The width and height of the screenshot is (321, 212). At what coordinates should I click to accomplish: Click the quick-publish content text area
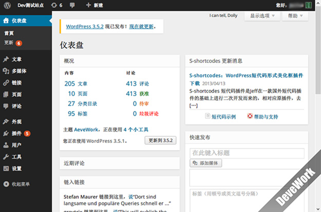247,178
